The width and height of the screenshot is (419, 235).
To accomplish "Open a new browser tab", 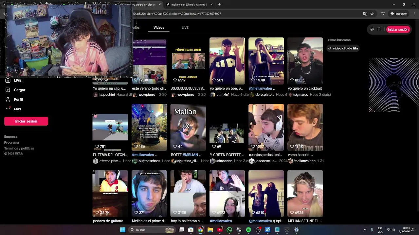I will click(x=219, y=5).
